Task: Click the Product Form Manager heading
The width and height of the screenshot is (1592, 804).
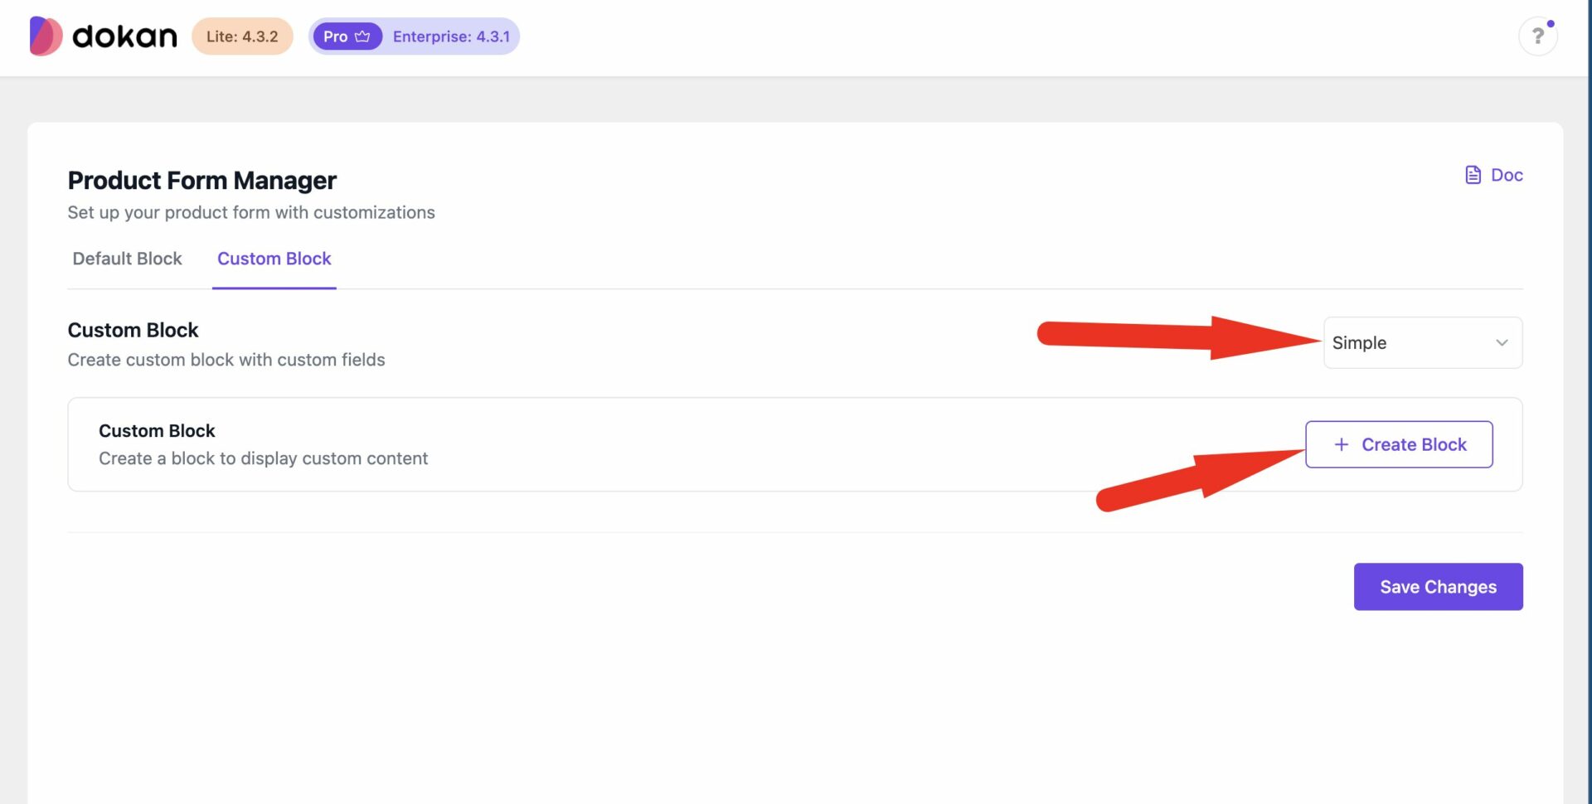Action: pyautogui.click(x=201, y=180)
